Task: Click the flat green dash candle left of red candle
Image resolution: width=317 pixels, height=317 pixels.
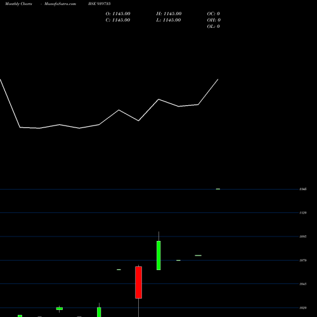Action: click(119, 269)
